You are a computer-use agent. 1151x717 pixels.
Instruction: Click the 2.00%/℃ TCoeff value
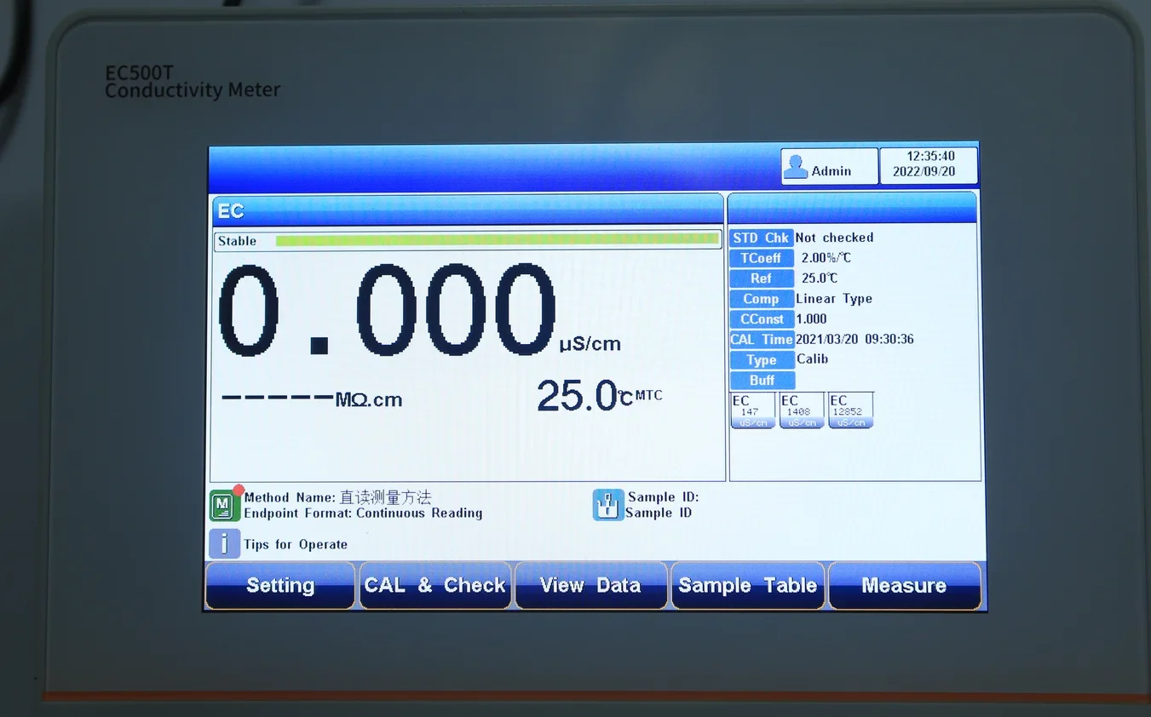point(826,258)
